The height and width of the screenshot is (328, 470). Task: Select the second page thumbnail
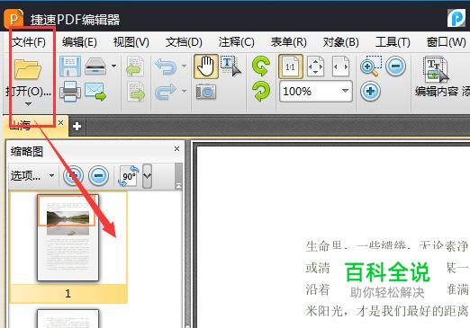coord(68,319)
